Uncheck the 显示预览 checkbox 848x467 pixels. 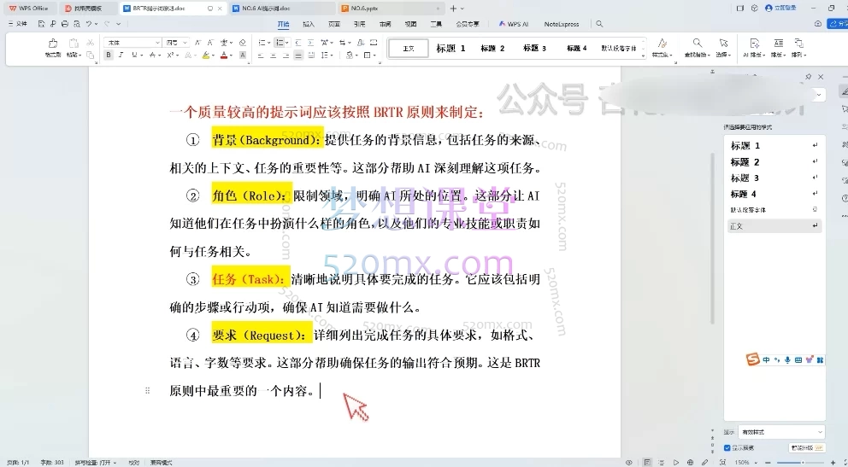[x=727, y=448]
